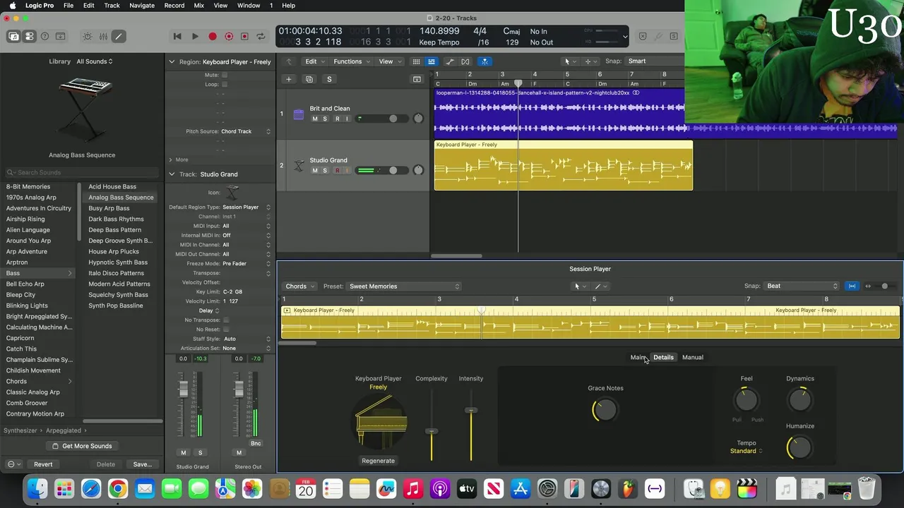Screen dimensions: 904x508
Task: Toggle Record Enable on Studio Grand track
Action: (338, 170)
